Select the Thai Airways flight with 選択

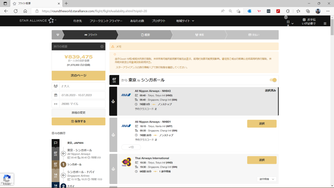[x=262, y=160]
